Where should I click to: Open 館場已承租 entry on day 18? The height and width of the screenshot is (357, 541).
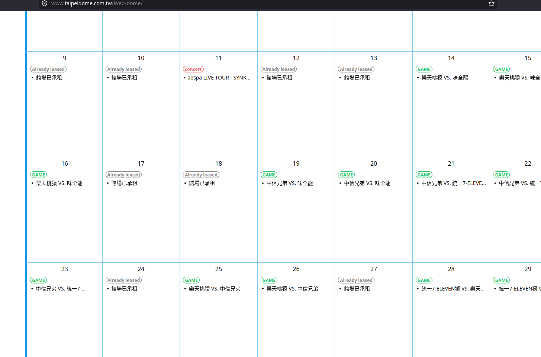coord(202,183)
